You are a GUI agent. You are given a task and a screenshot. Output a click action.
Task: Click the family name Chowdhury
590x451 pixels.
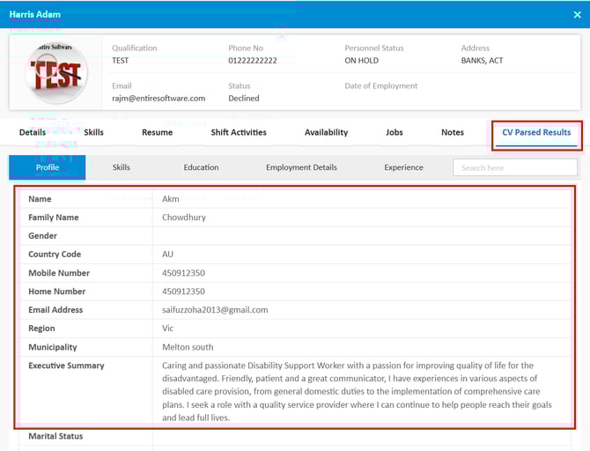point(184,218)
